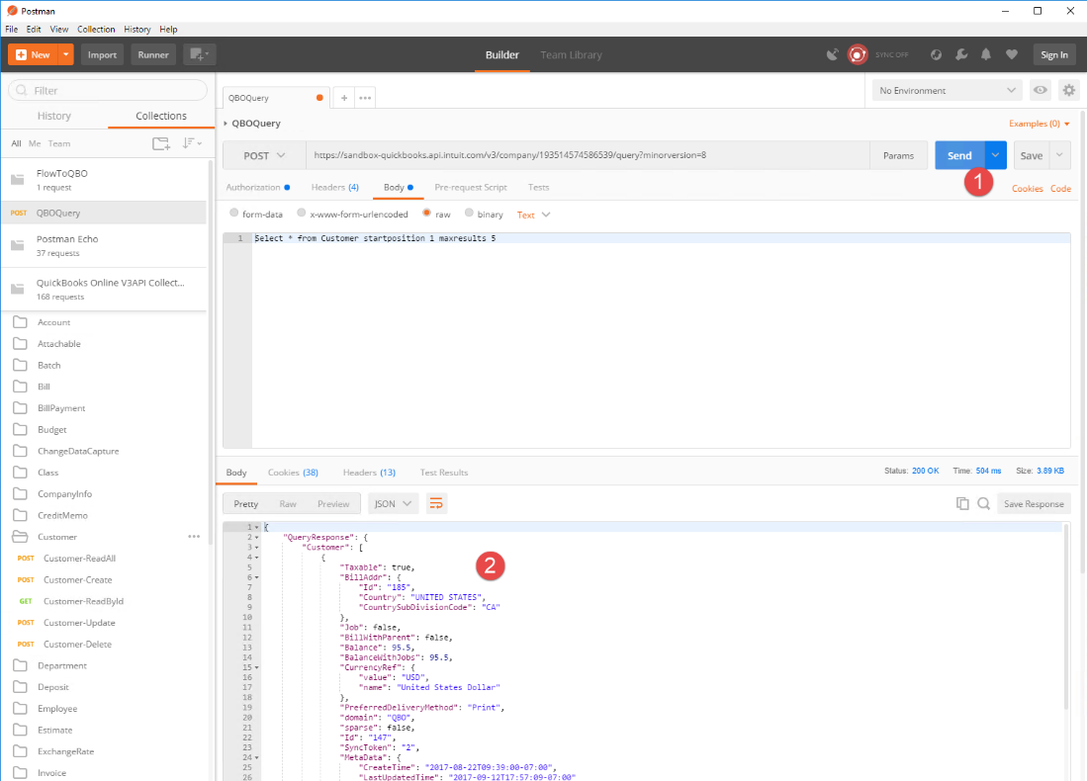Open the Collection menu

click(x=96, y=29)
